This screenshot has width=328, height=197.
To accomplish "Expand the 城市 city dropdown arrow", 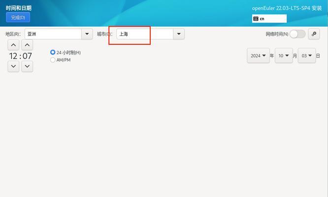I will [179, 34].
